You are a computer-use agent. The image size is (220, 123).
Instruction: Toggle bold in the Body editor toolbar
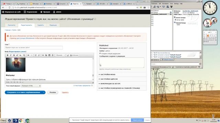pyautogui.click(x=8, y=55)
